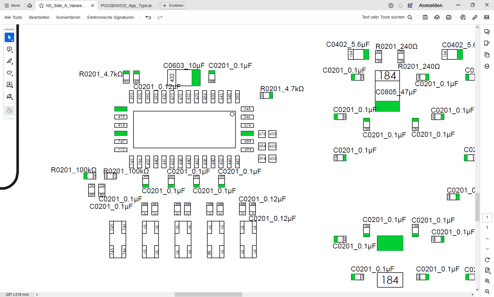This screenshot has height=297, width=494.
Task: Zoom in on the page
Action: coord(487,281)
